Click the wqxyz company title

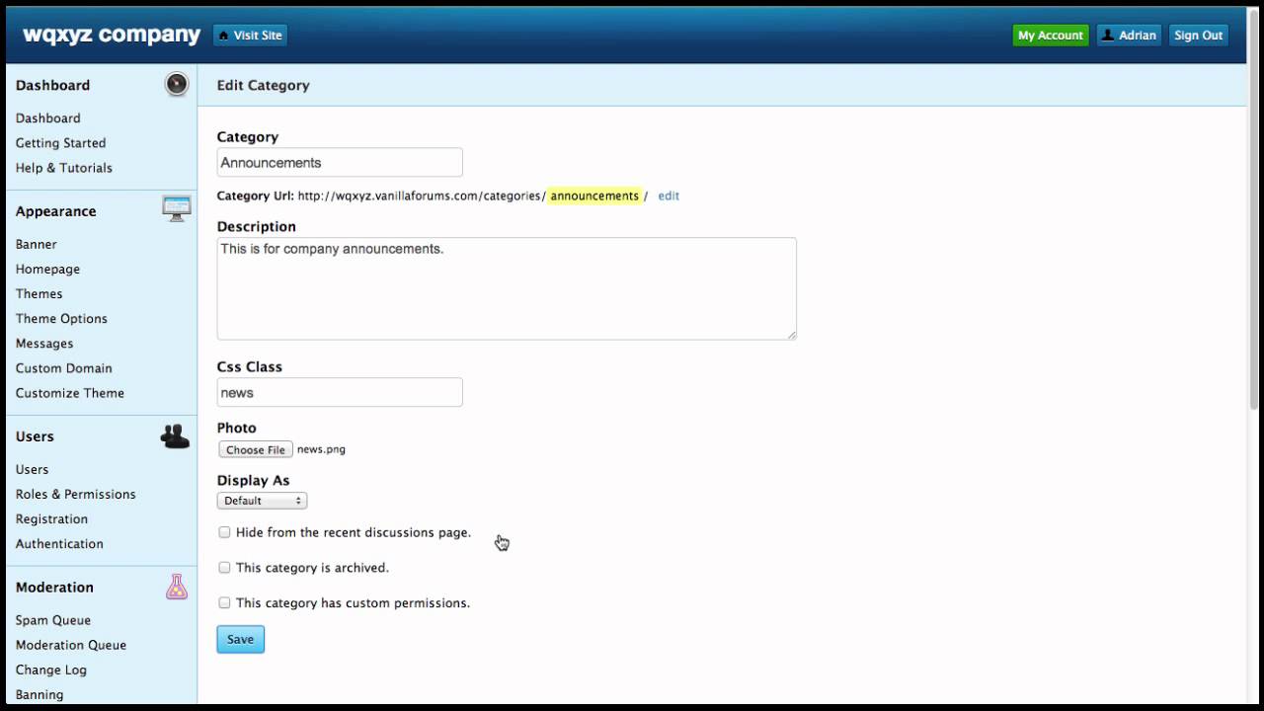coord(112,35)
